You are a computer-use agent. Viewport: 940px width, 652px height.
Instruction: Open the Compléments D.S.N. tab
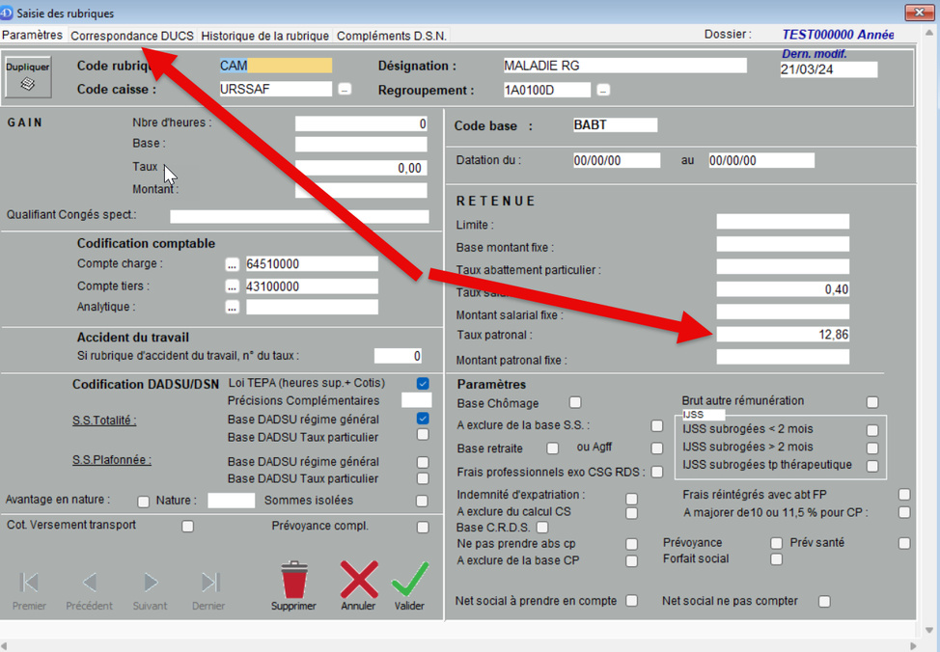tap(391, 36)
